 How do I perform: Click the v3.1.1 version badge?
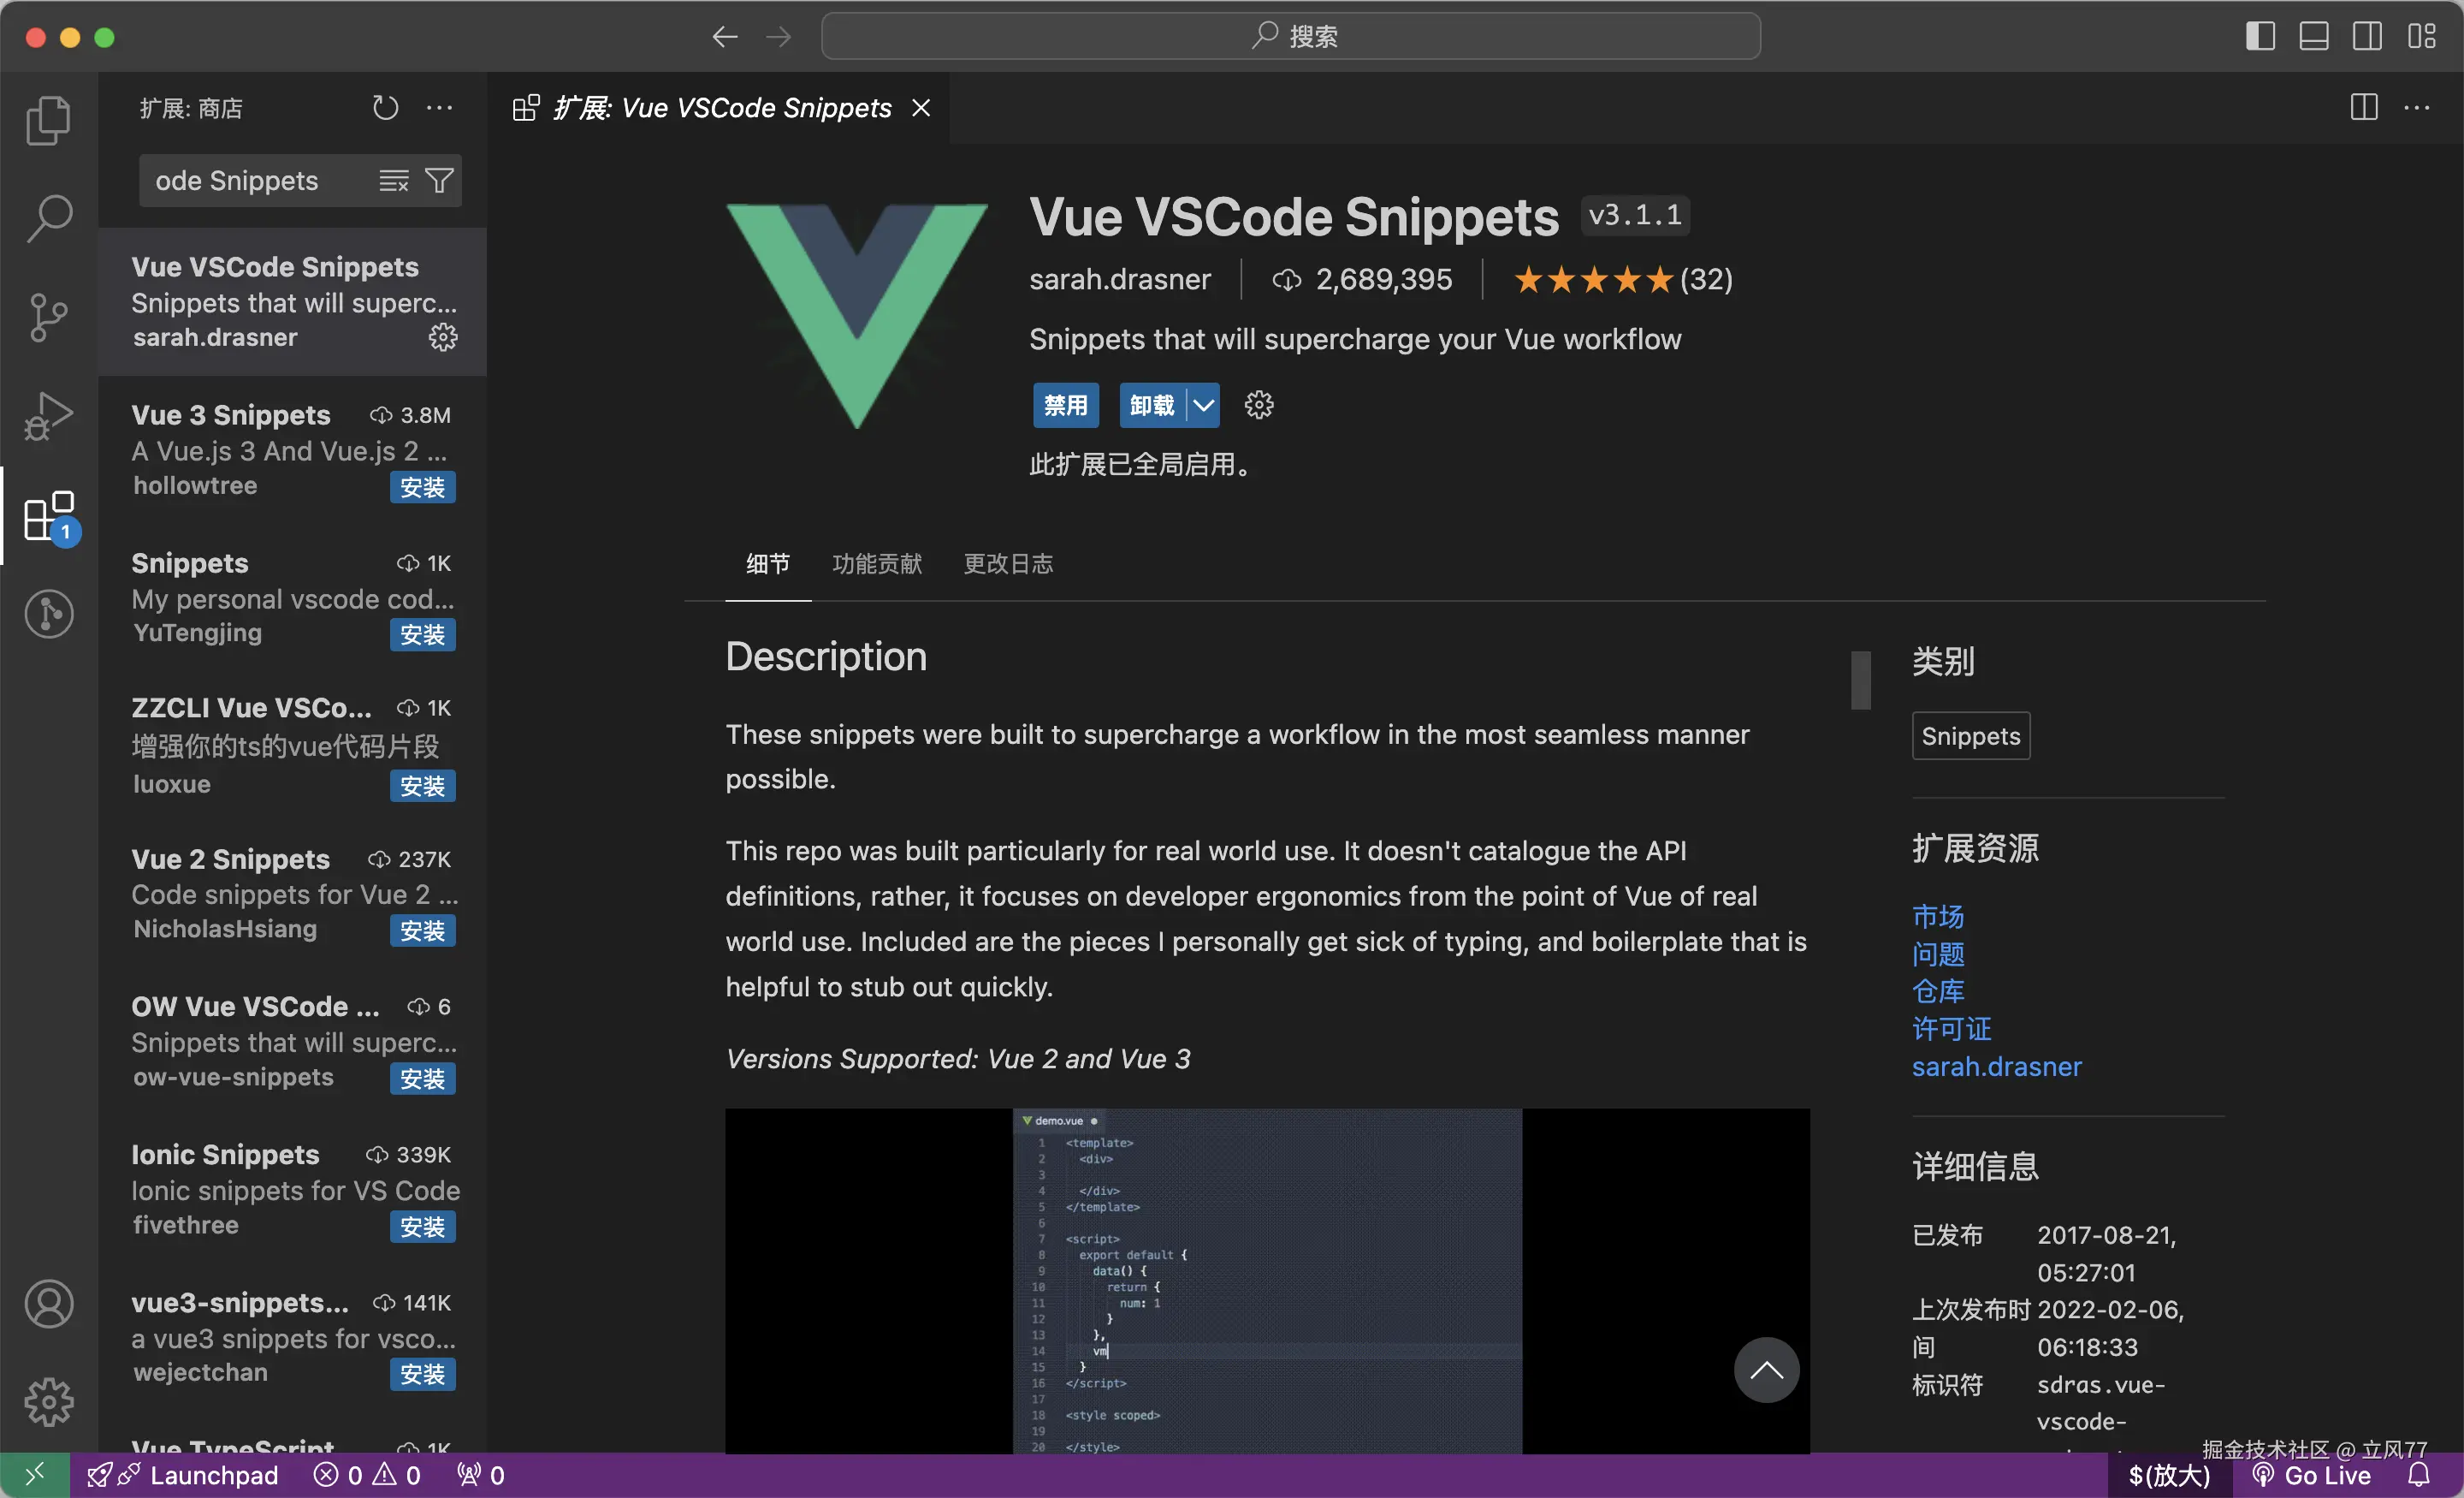(1635, 215)
